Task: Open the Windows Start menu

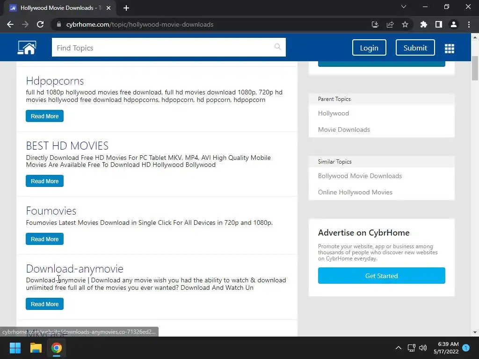Action: (x=15, y=348)
